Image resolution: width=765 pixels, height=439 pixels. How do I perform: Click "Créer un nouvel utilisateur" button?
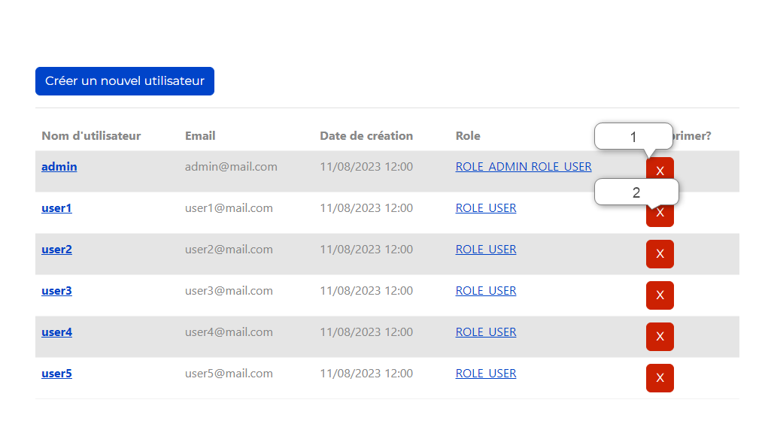tap(125, 81)
